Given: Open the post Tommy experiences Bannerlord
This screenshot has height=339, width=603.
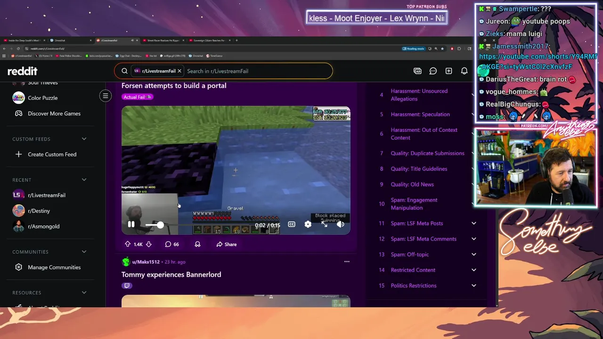Looking at the screenshot, I should [171, 274].
